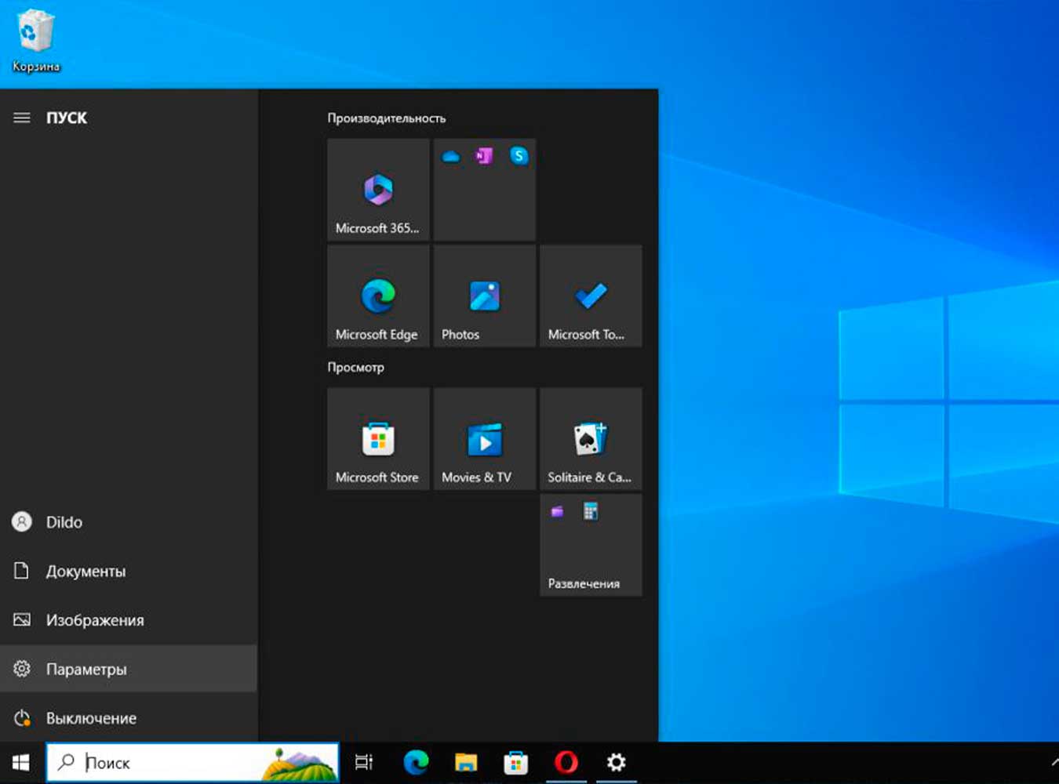This screenshot has height=784, width=1059.
Task: Open the purple app icon in Развлечения folder
Action: pyautogui.click(x=557, y=512)
